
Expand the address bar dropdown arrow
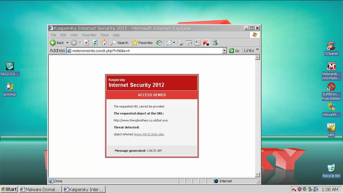(x=225, y=51)
